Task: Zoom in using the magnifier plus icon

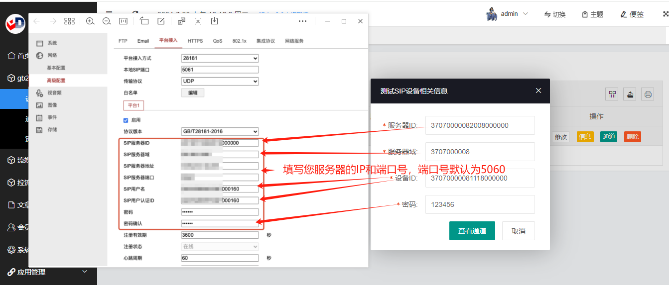Action: pyautogui.click(x=90, y=21)
